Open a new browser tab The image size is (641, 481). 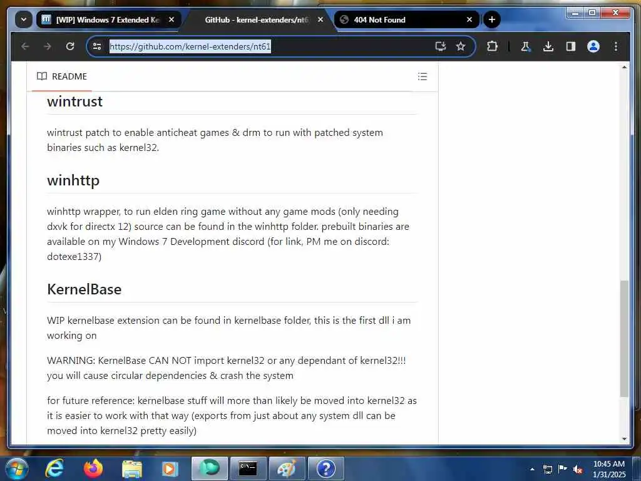pyautogui.click(x=492, y=19)
